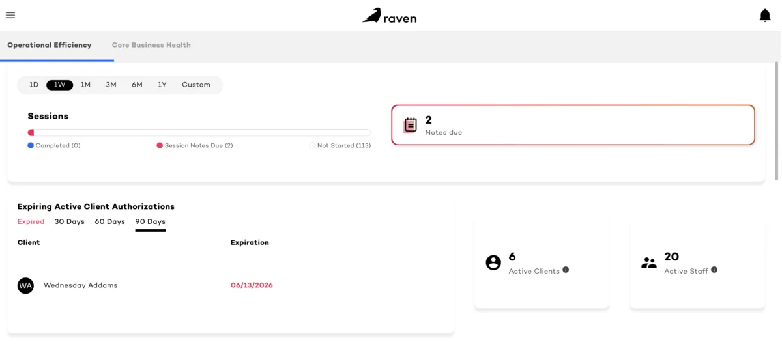Open the Active Staff info tooltip icon
The height and width of the screenshot is (351, 782).
[714, 270]
